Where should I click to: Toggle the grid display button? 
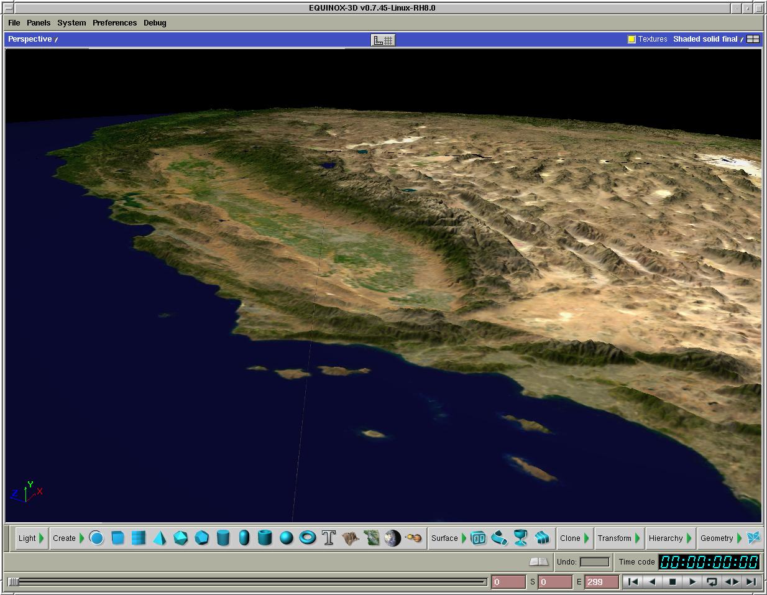coord(383,40)
